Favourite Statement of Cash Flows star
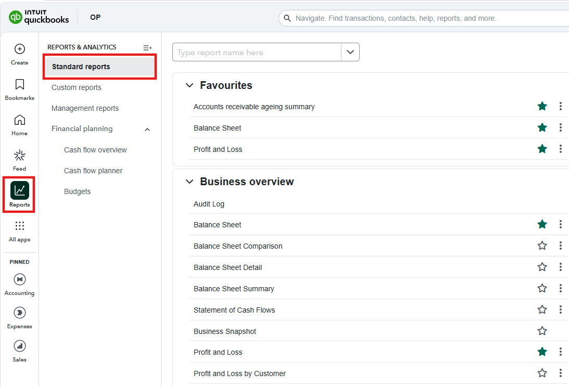Image resolution: width=569 pixels, height=387 pixels. 542,309
